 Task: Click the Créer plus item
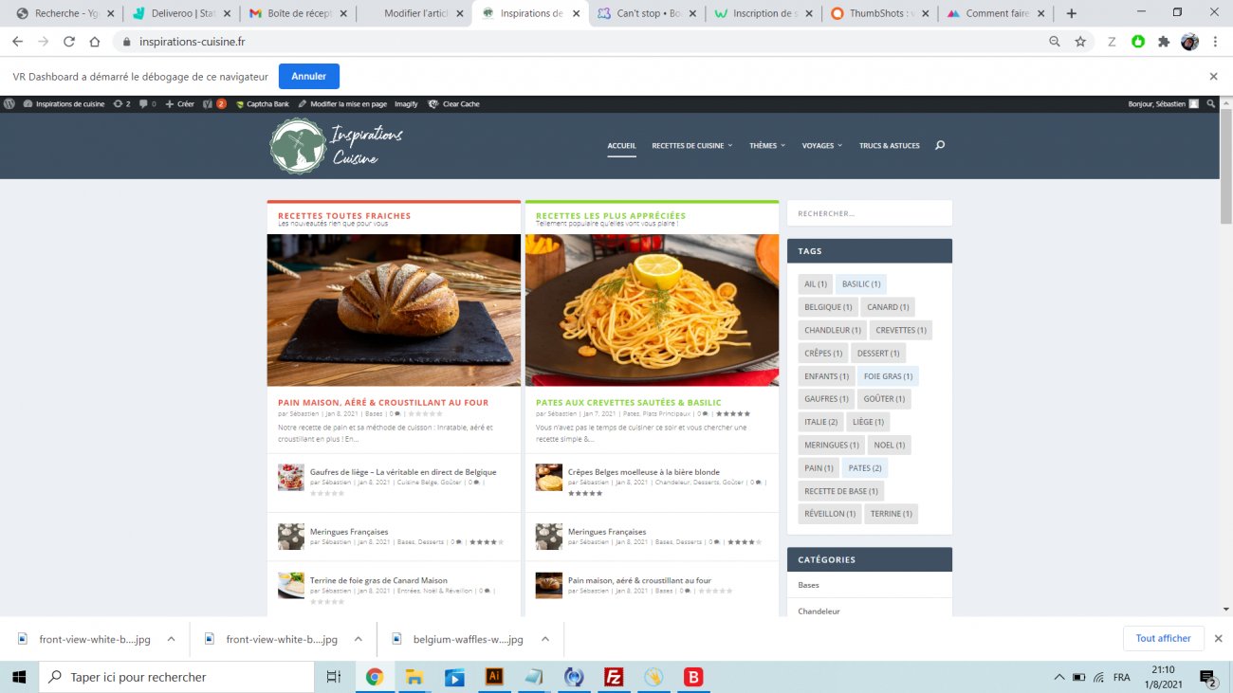coord(180,104)
